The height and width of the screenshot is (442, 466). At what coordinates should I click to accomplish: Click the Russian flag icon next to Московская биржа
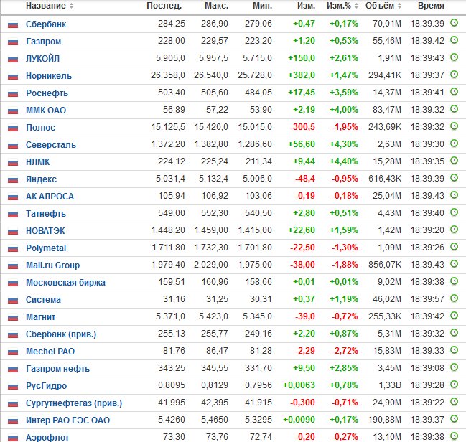point(13,283)
